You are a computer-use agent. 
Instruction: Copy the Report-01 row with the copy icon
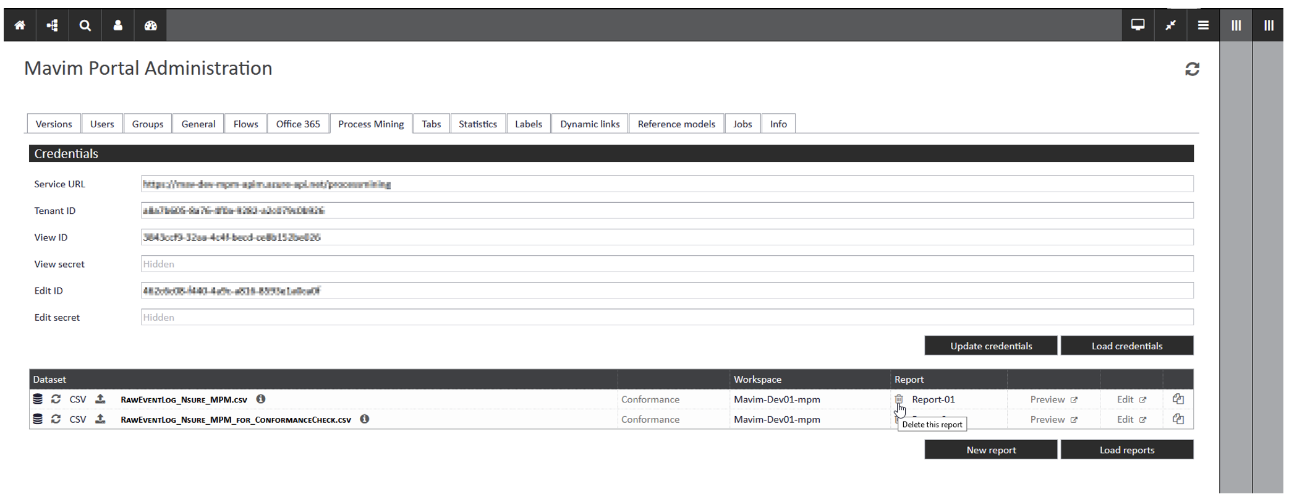[x=1178, y=399]
